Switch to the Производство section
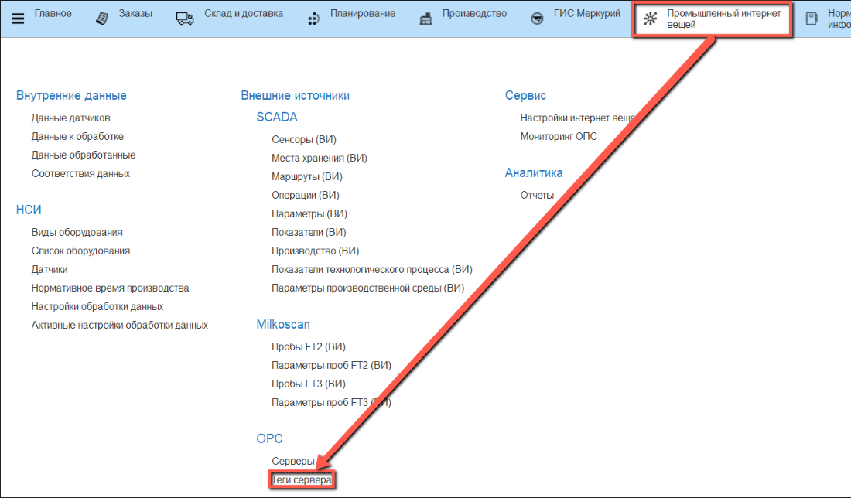The image size is (851, 498). coord(474,14)
